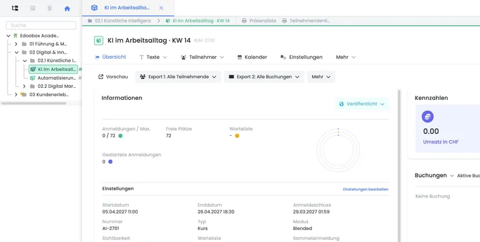Click breadcrumb KI im Arbeitsalltag · KW 14
The image size is (480, 242).
pyautogui.click(x=198, y=21)
